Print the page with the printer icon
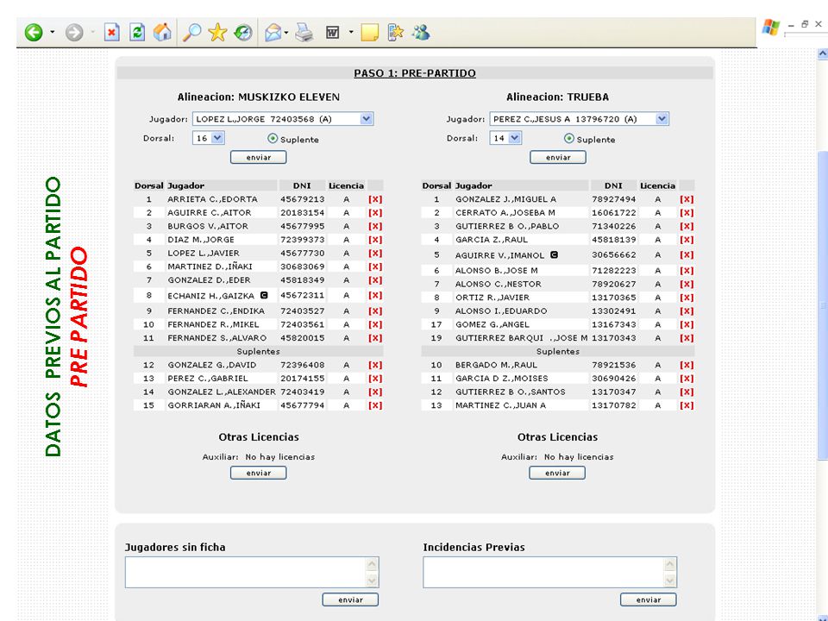Viewport: 828px width, 621px height. (304, 32)
